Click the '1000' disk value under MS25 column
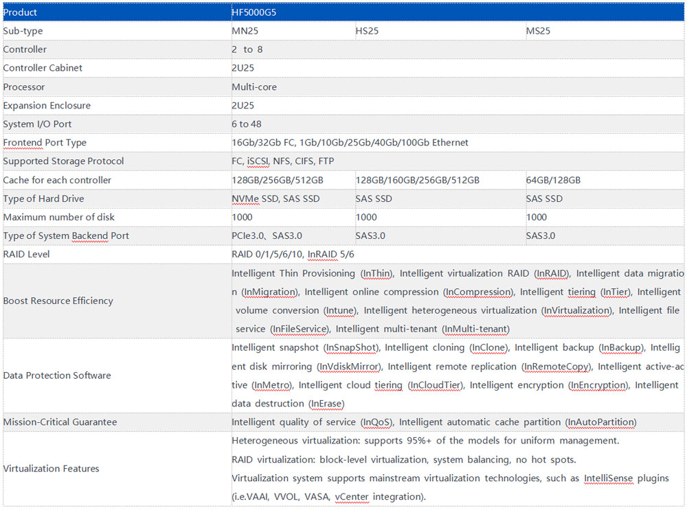 [x=537, y=217]
